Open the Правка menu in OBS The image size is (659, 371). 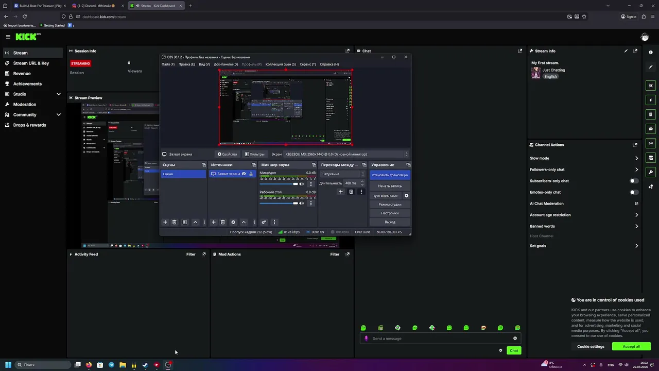[x=186, y=64]
